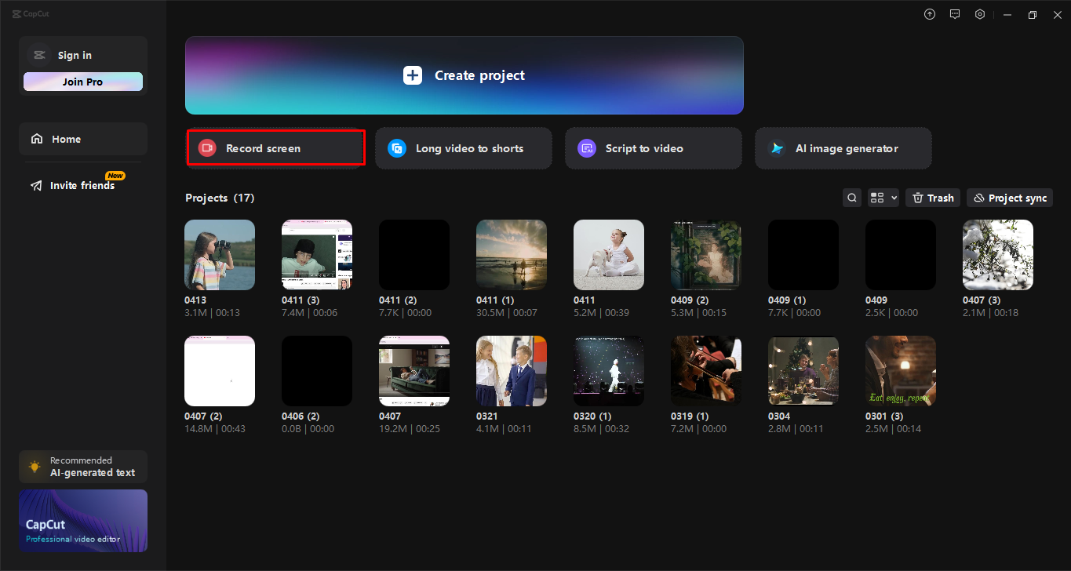
Task: Open settings via the title bar gear icon
Action: 980,14
